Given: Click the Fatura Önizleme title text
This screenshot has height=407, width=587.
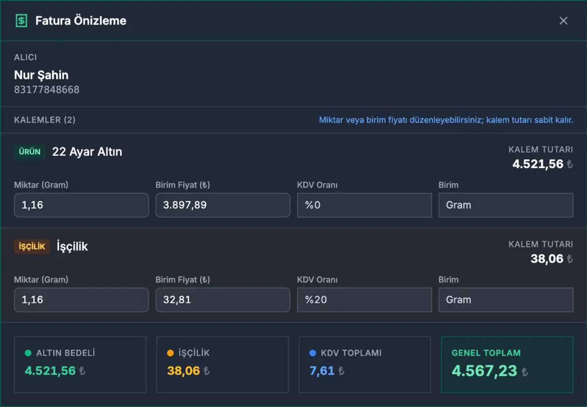Looking at the screenshot, I should [81, 21].
